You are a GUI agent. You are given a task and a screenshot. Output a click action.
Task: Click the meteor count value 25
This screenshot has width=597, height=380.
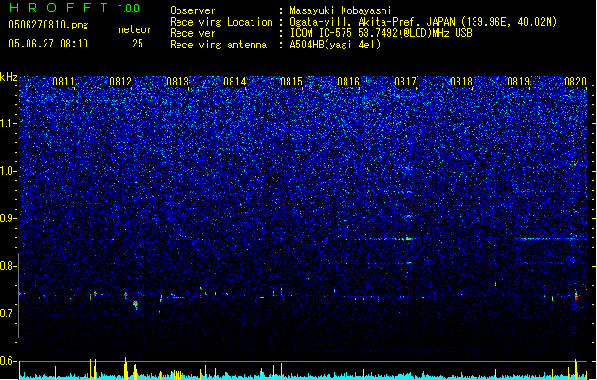point(138,44)
